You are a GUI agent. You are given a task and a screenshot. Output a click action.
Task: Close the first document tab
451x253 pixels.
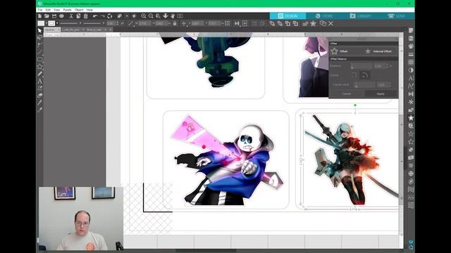[59, 30]
